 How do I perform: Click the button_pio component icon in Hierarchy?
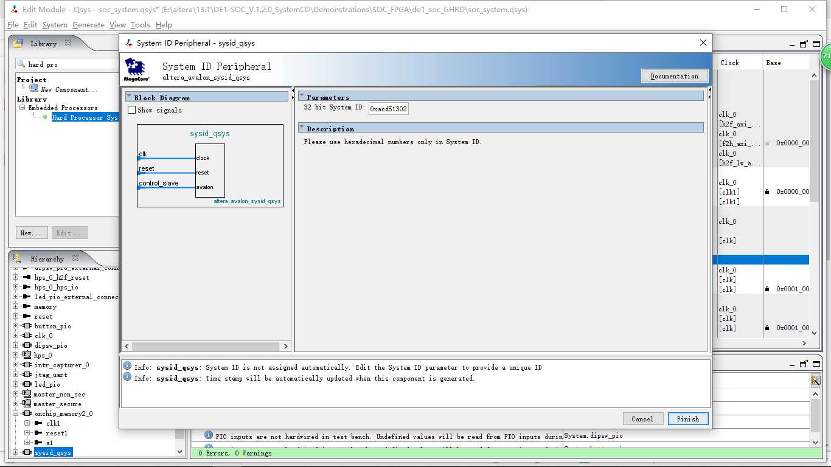[x=27, y=326]
